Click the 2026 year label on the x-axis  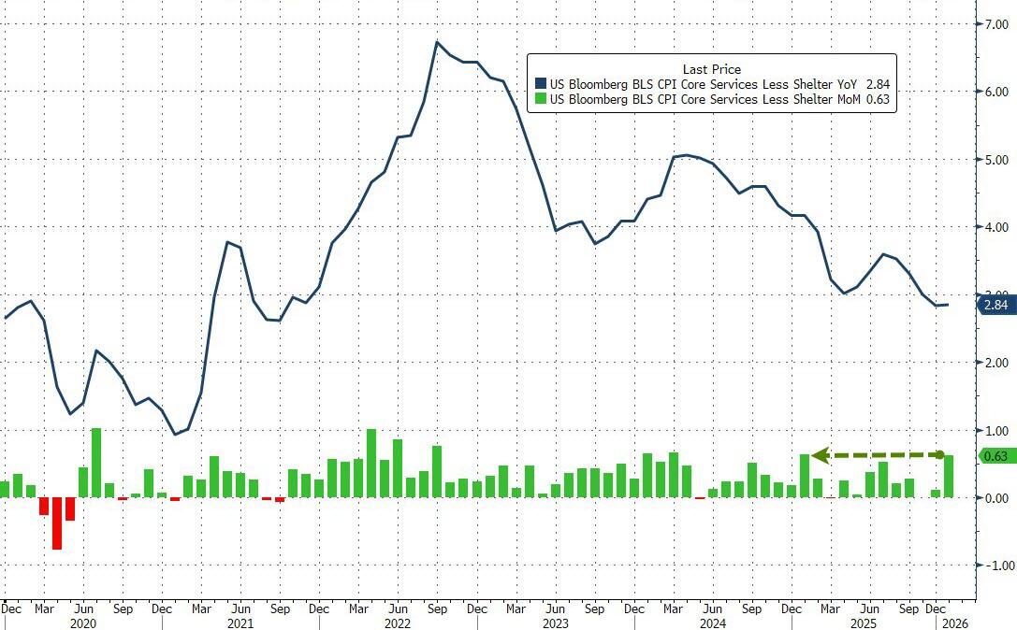click(x=956, y=623)
